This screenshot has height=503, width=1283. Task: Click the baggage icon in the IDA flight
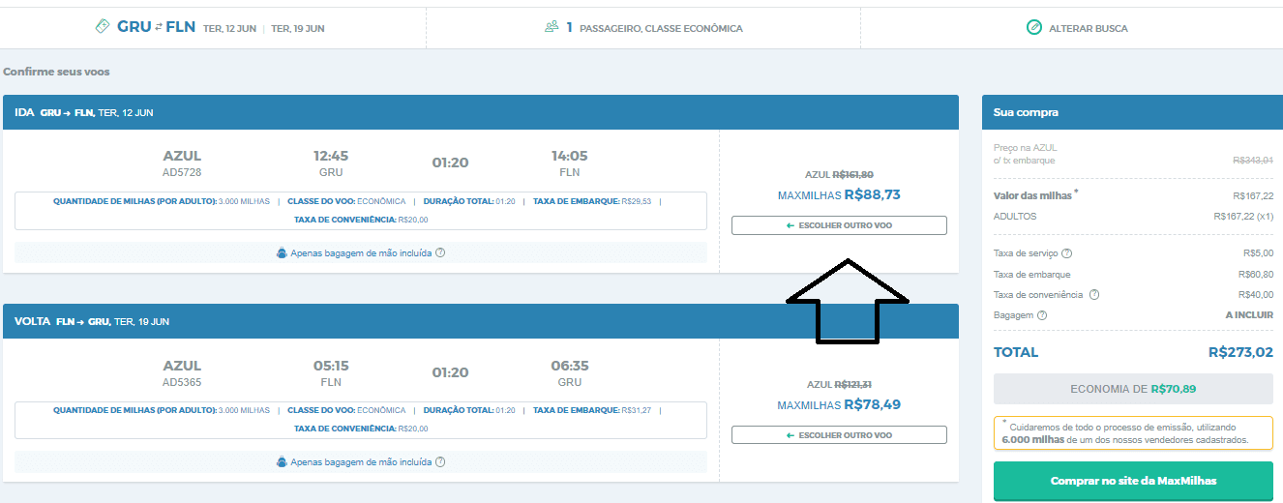282,253
